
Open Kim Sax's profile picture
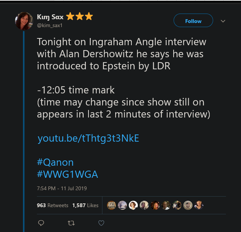click(x=24, y=21)
